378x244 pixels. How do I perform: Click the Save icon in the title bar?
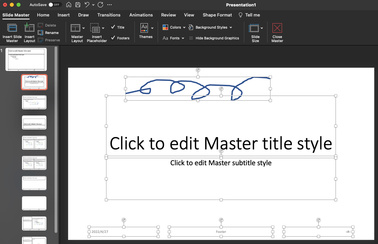[x=78, y=5]
